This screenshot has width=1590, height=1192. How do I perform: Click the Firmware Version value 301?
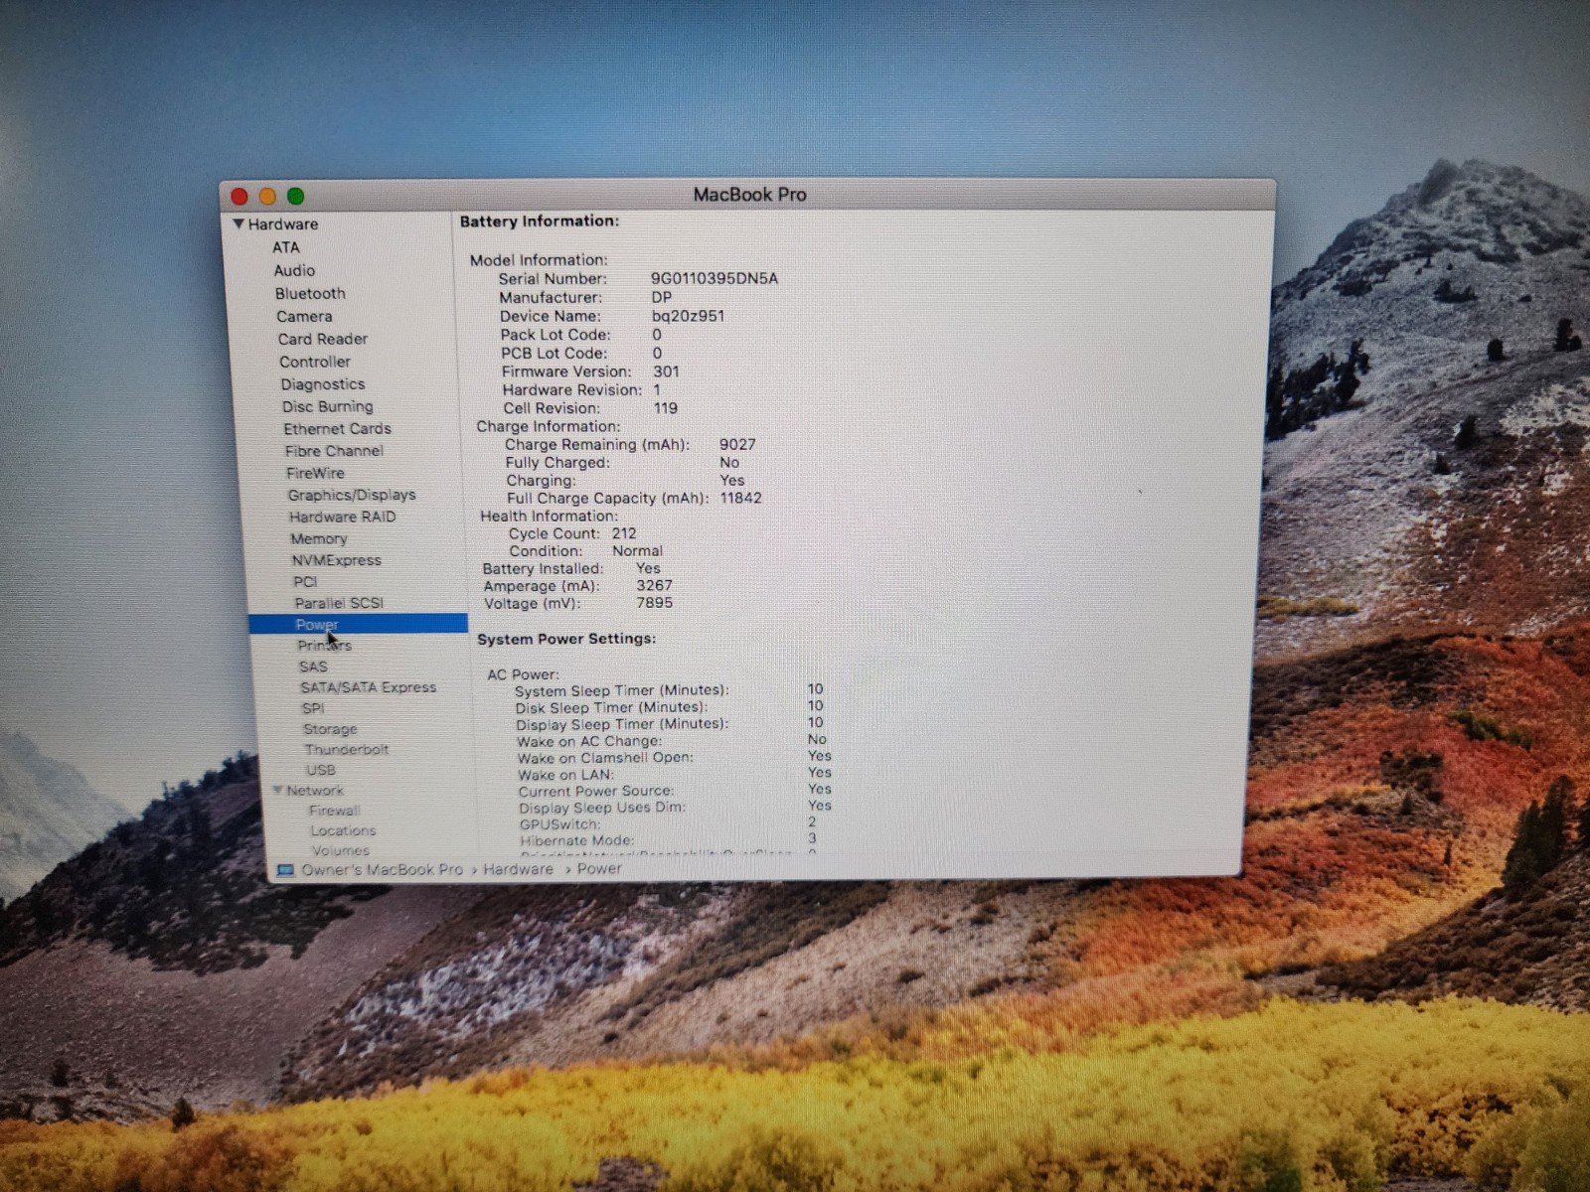(667, 372)
